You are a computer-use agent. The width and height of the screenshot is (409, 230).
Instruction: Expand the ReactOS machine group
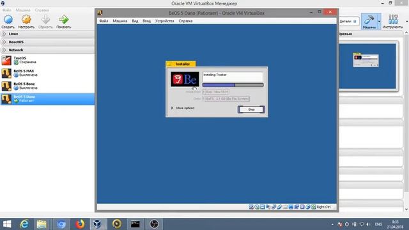coord(4,42)
